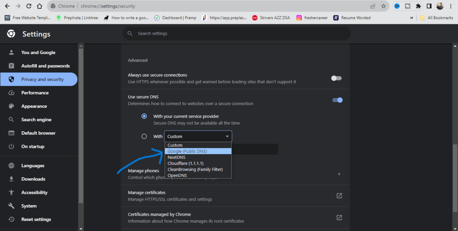Open the Custom DNS provider dropdown

tap(198, 136)
